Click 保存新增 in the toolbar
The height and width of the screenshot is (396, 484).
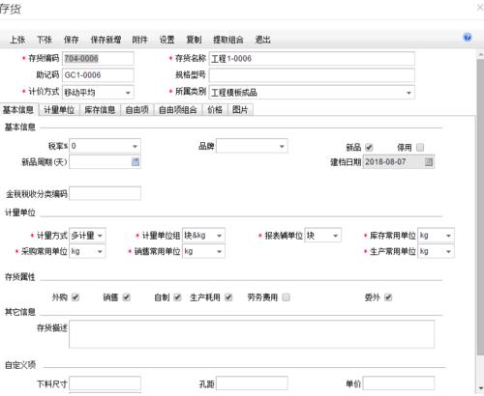pos(106,40)
